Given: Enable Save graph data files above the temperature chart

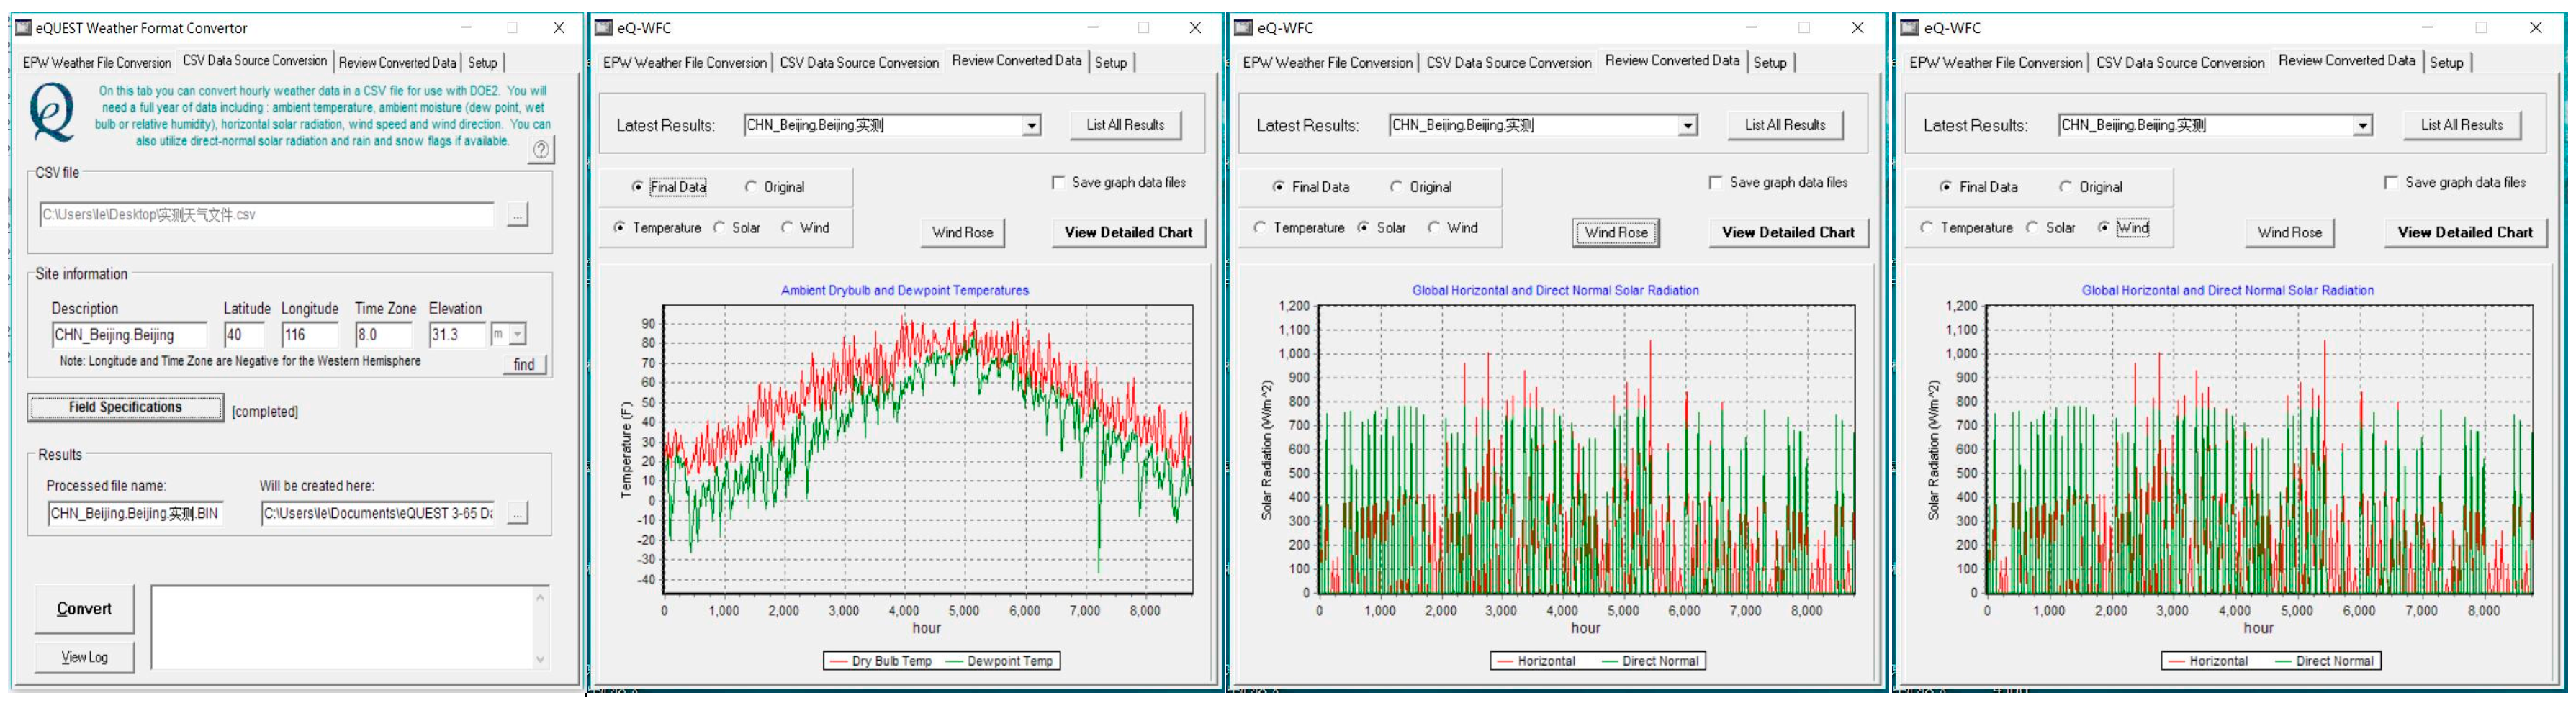Looking at the screenshot, I should click(x=1058, y=183).
